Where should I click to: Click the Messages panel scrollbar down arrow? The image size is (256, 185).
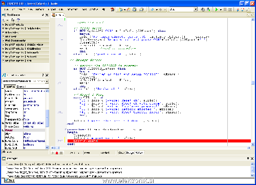tap(252, 175)
